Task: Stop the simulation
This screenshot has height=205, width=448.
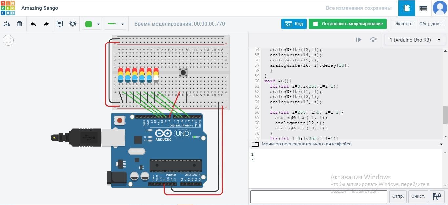Action: pyautogui.click(x=348, y=24)
